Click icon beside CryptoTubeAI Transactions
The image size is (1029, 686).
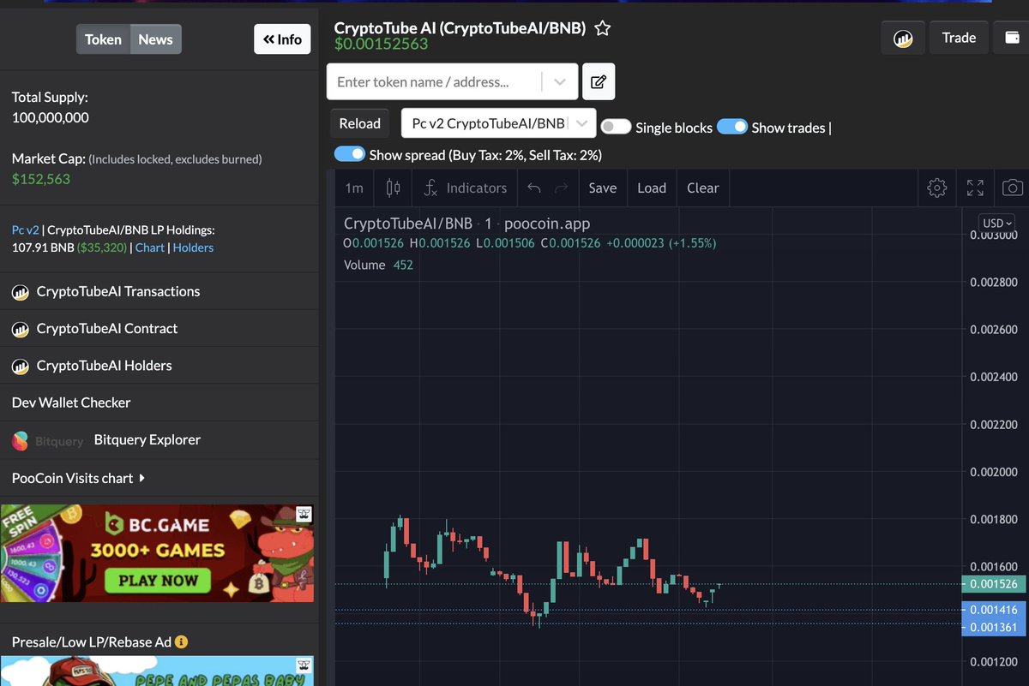pyautogui.click(x=21, y=292)
